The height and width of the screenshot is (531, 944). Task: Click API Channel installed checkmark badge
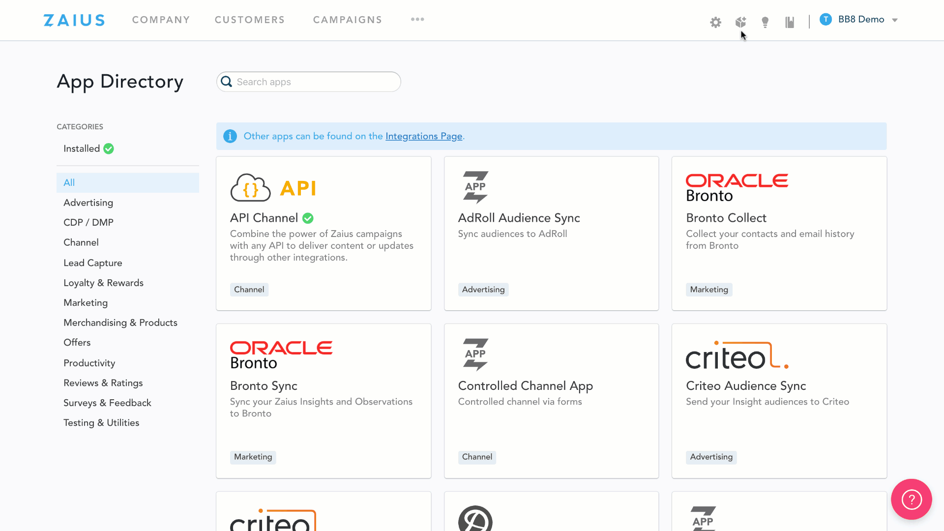308,218
